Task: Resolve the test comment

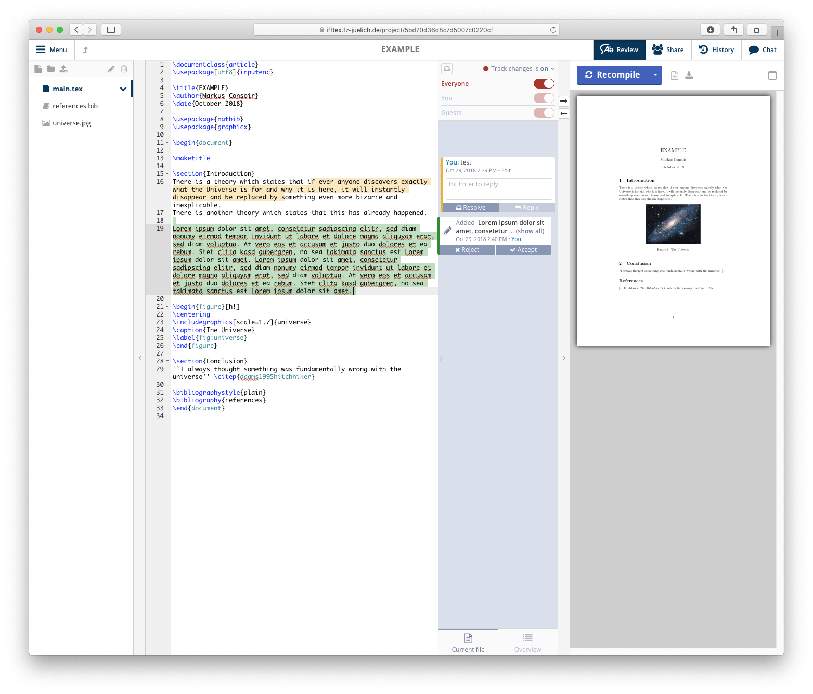Action: click(x=470, y=208)
